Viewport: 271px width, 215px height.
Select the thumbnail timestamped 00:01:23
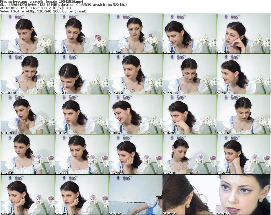tap(28, 34)
